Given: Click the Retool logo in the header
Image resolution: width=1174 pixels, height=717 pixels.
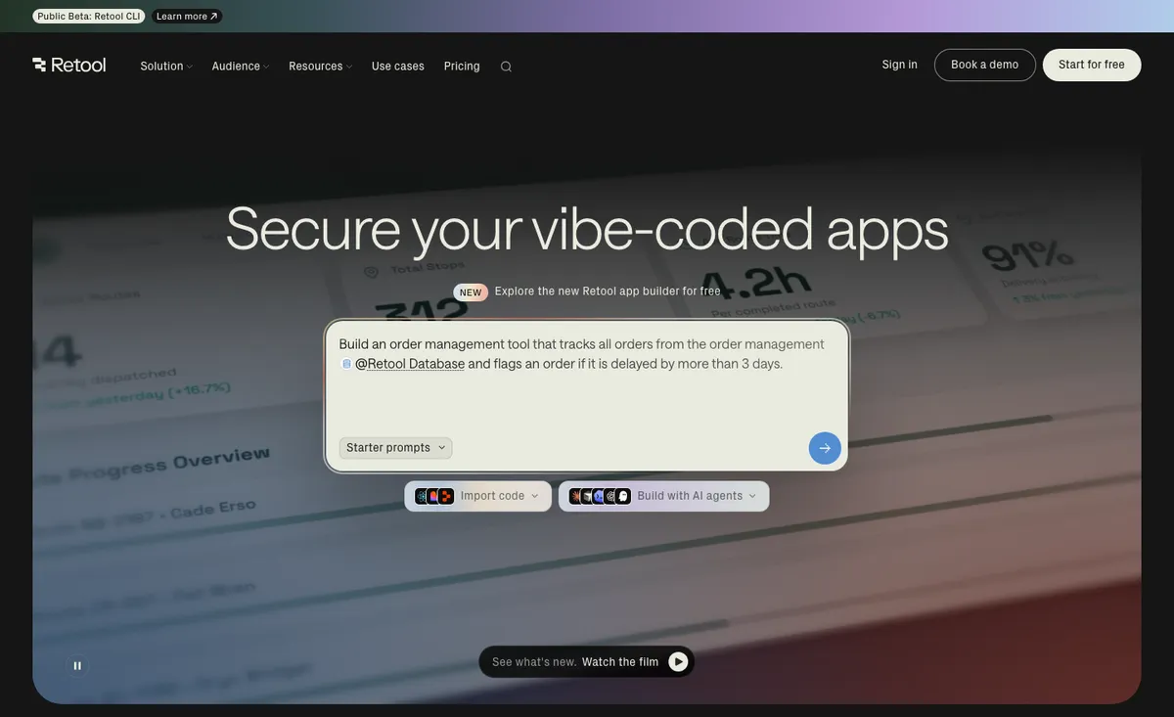Looking at the screenshot, I should coord(69,65).
